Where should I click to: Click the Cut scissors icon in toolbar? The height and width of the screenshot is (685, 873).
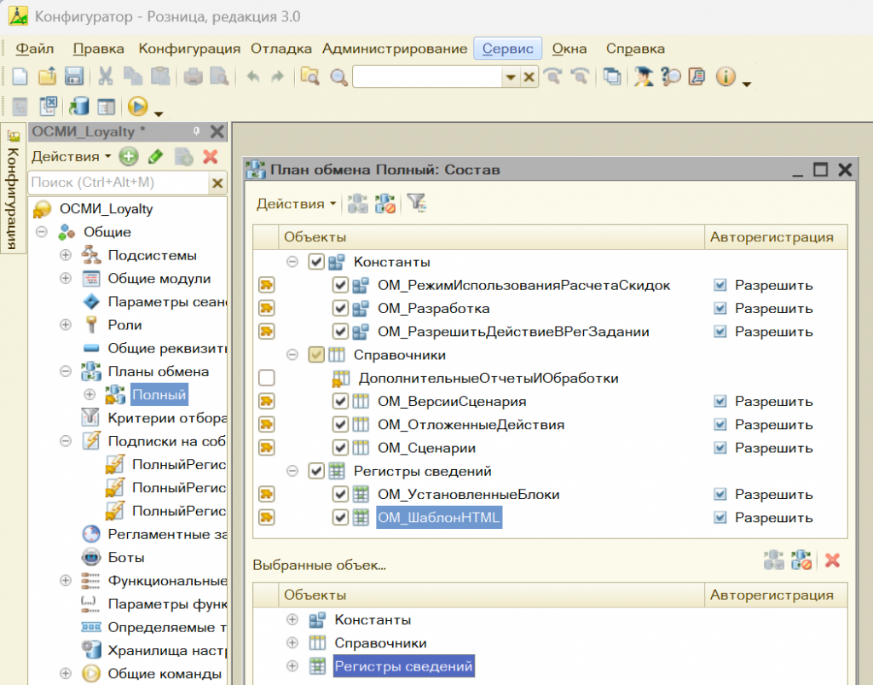coord(106,76)
